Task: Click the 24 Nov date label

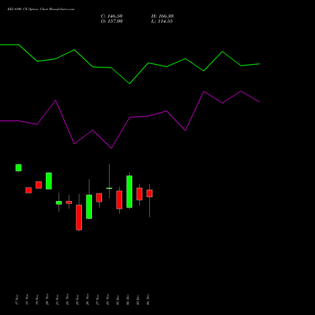Action: point(67,299)
